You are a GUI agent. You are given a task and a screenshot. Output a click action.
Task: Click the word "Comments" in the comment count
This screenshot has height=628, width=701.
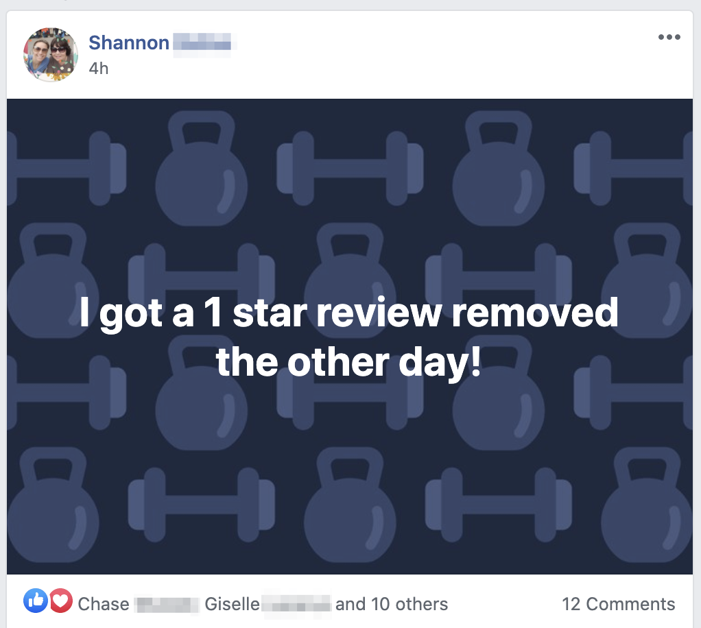630,604
